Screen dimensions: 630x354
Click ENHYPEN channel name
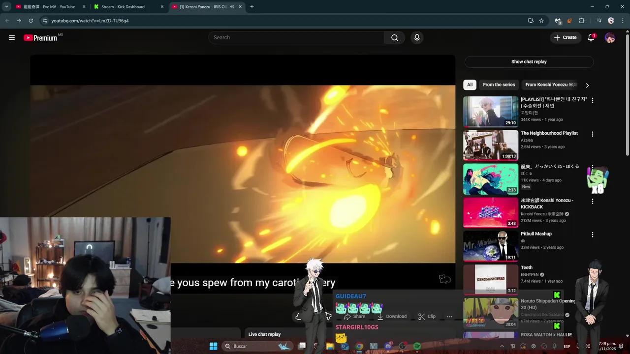point(530,275)
